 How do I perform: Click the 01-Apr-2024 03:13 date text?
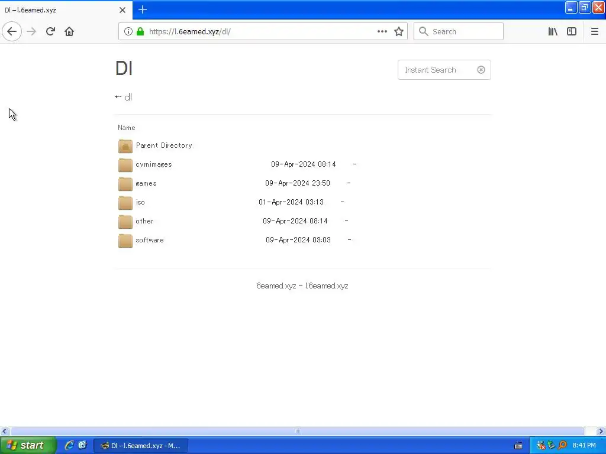[291, 202]
